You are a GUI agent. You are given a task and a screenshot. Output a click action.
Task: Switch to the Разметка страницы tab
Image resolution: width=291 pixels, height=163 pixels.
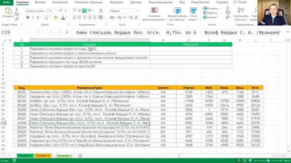(89, 2)
